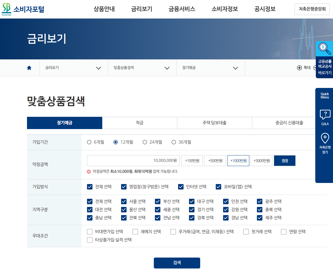Toggle 대전 선택 checkbox
Screen dimensions: 333x269
[x=90, y=210]
